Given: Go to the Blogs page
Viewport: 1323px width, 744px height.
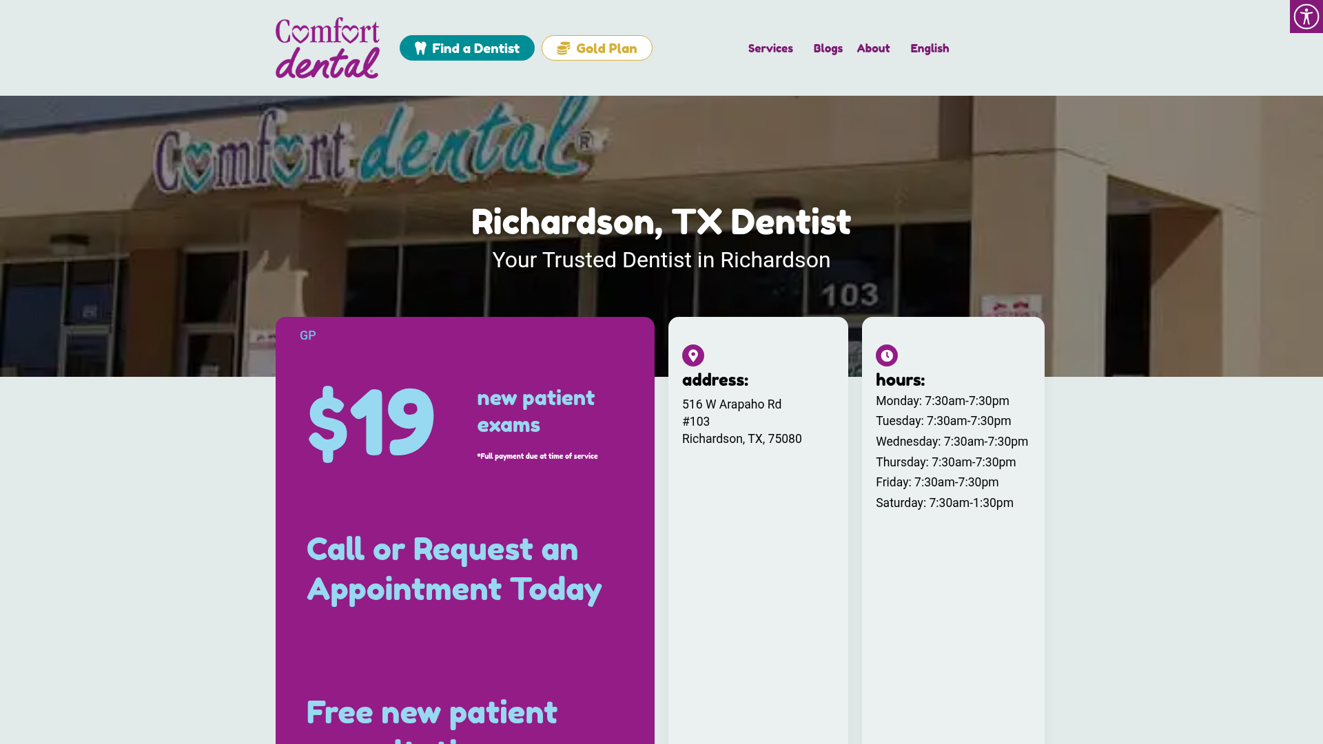Looking at the screenshot, I should (828, 48).
